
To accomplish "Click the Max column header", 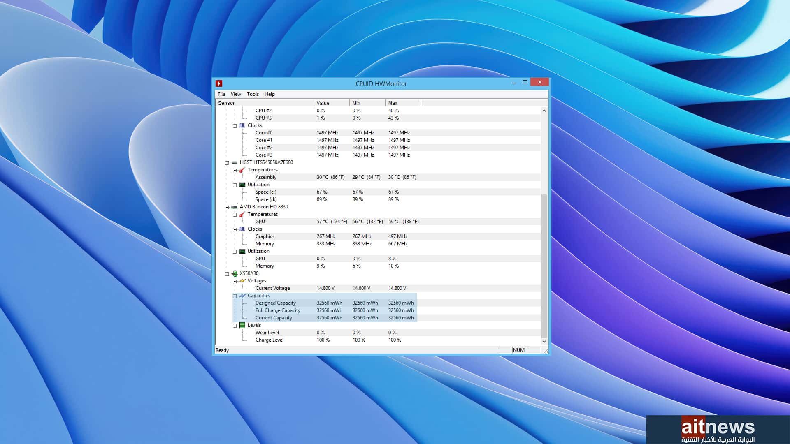I will [x=403, y=103].
